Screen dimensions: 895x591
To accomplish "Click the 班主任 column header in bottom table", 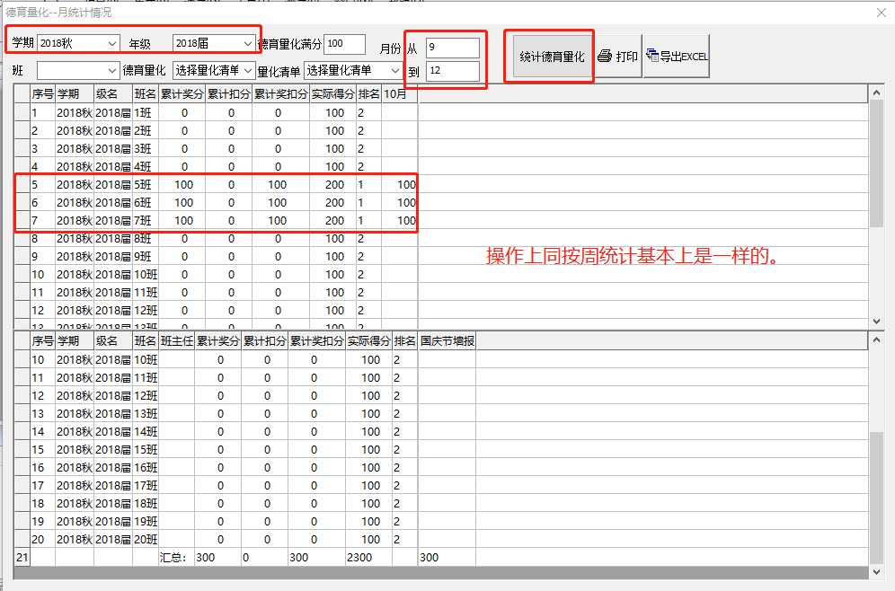I will [x=176, y=341].
